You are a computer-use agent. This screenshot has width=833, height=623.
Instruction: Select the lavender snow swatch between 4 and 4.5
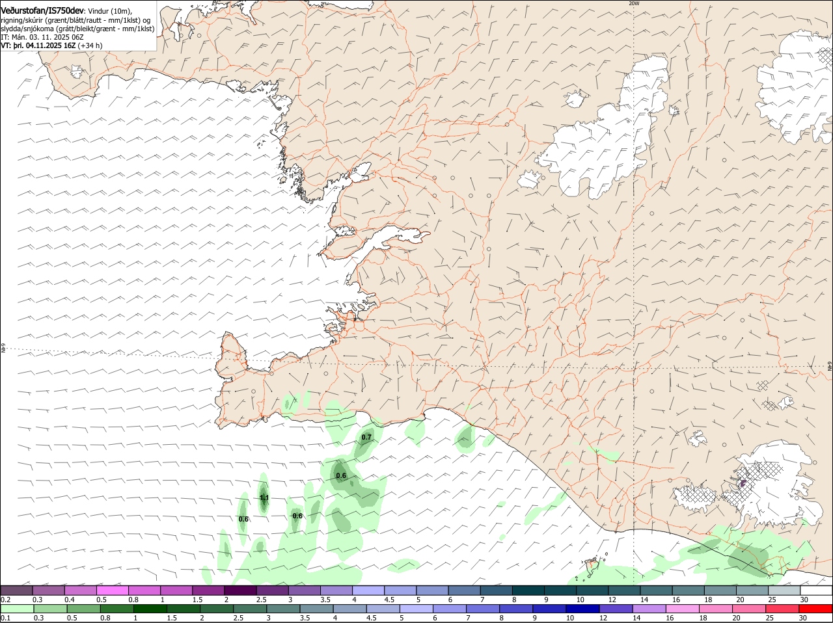click(369, 590)
